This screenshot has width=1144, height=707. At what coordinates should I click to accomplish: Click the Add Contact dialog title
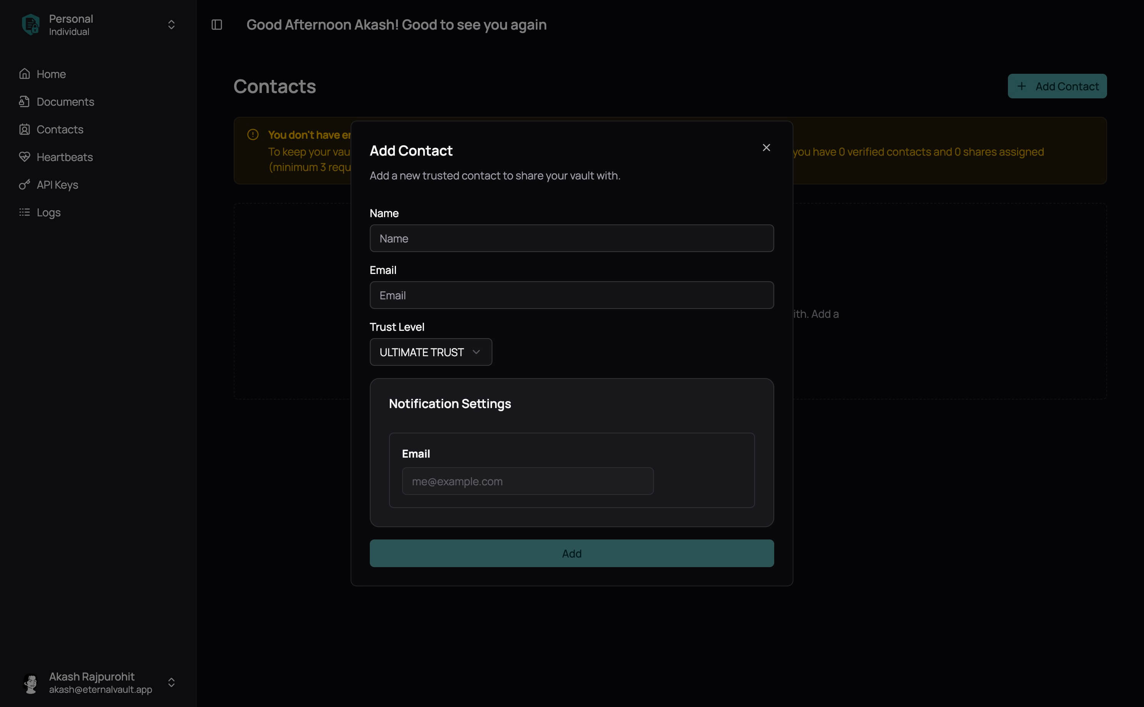[411, 151]
